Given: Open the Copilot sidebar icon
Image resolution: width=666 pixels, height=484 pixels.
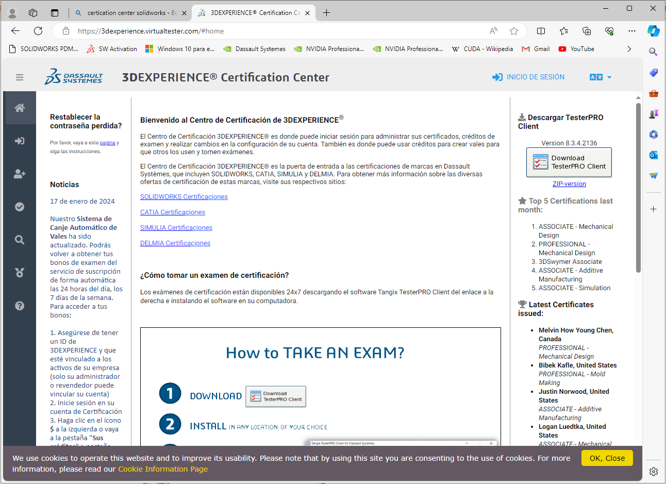Looking at the screenshot, I should coord(654,31).
